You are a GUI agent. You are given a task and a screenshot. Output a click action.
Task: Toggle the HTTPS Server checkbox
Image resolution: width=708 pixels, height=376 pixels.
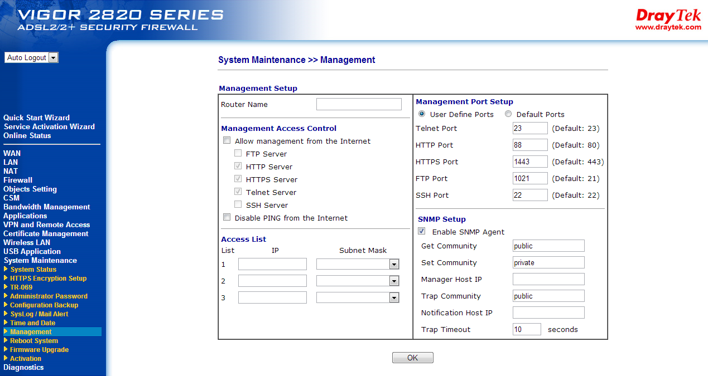(238, 179)
